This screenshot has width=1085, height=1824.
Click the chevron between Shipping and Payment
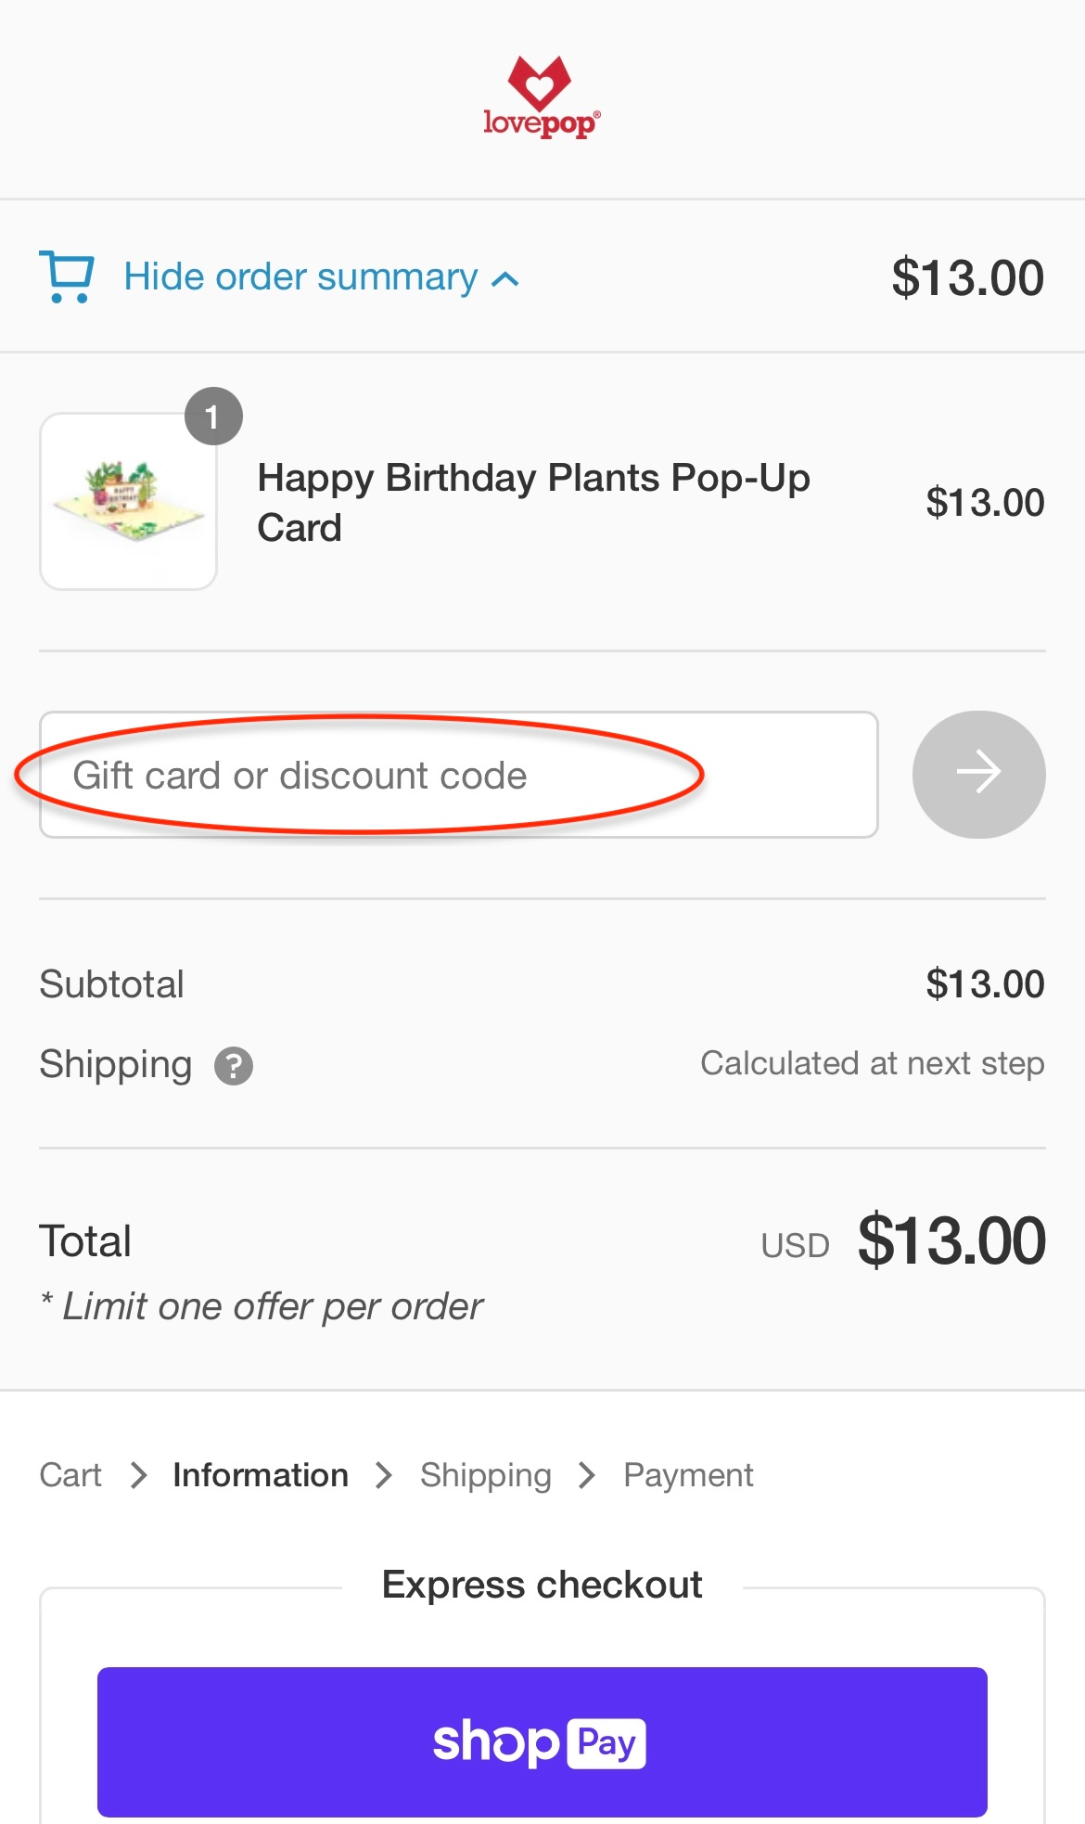pyautogui.click(x=586, y=1475)
